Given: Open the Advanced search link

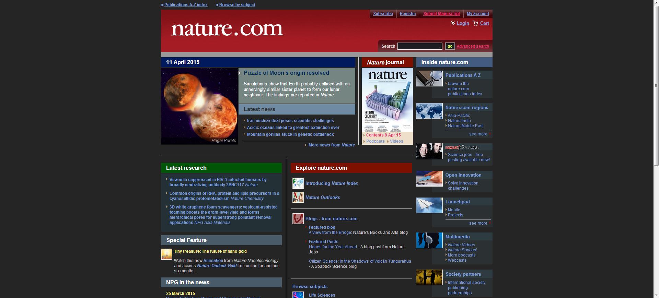Looking at the screenshot, I should [x=473, y=46].
